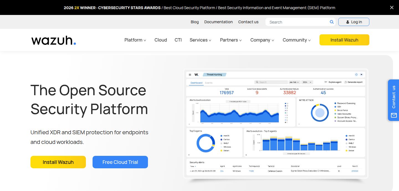Expand the Community menu
Viewport: 399px width, 191px height.
tap(296, 40)
